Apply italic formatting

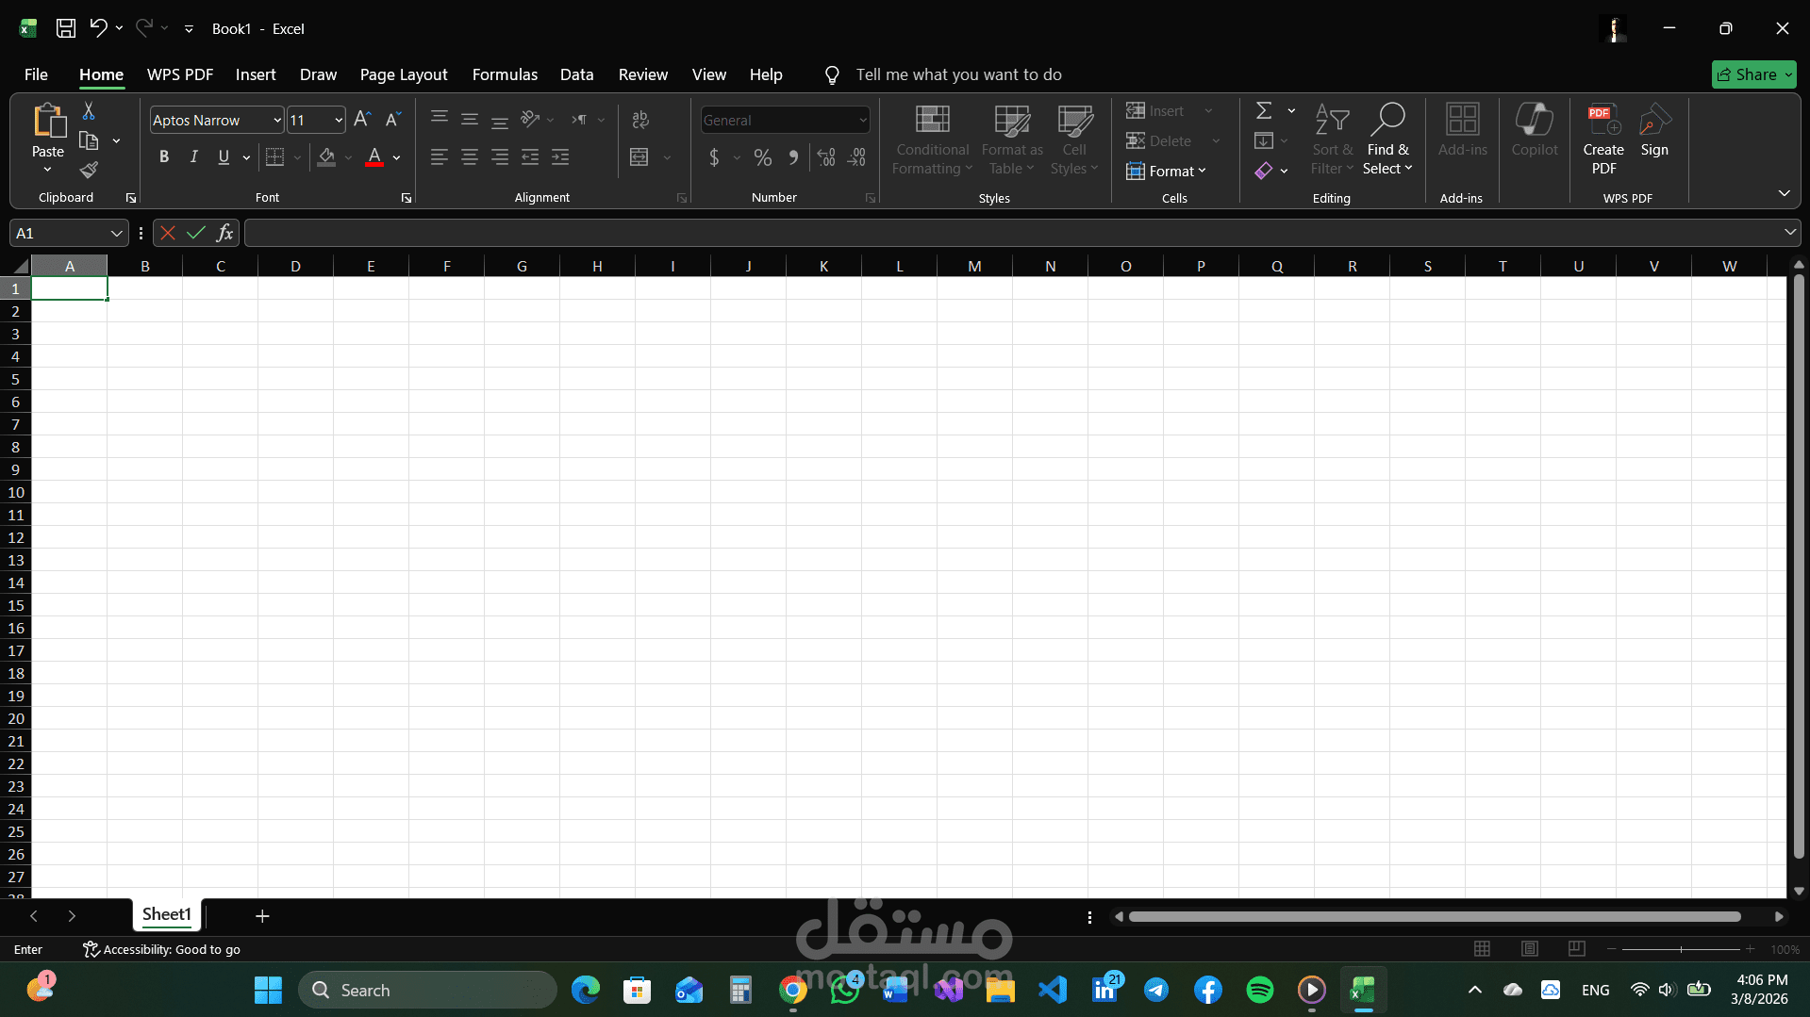(x=193, y=156)
